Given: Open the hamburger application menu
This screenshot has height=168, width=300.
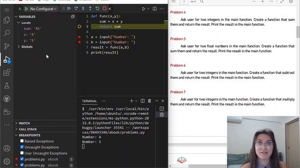Looking at the screenshot, I should pos(7,10).
